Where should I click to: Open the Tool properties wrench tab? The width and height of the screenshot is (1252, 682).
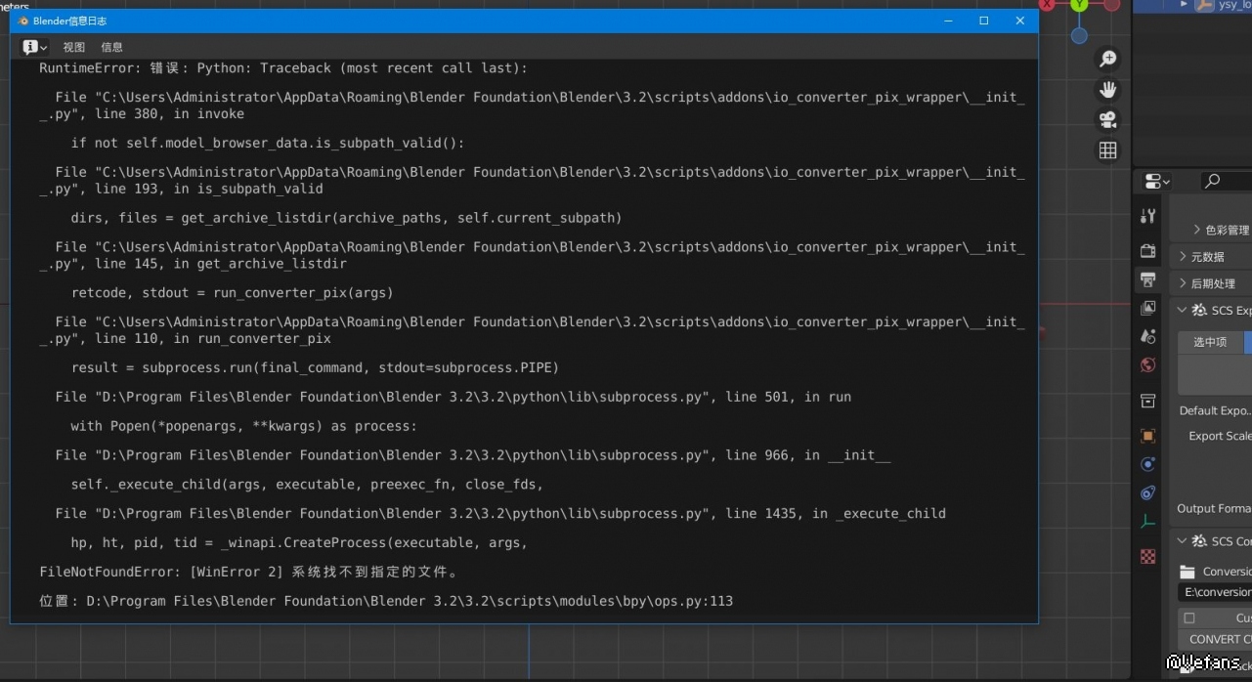click(x=1148, y=216)
